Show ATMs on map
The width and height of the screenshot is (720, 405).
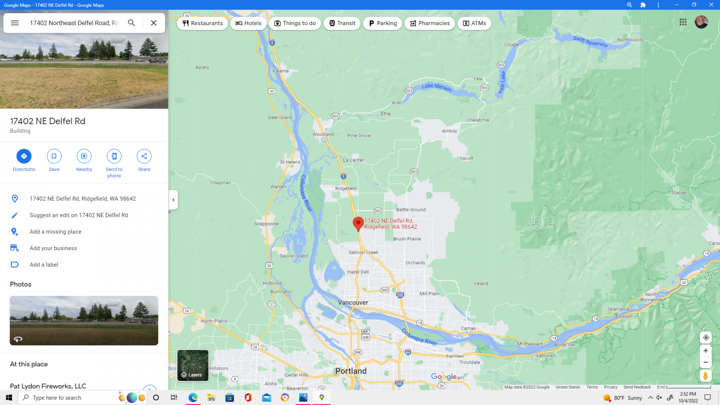click(x=474, y=23)
